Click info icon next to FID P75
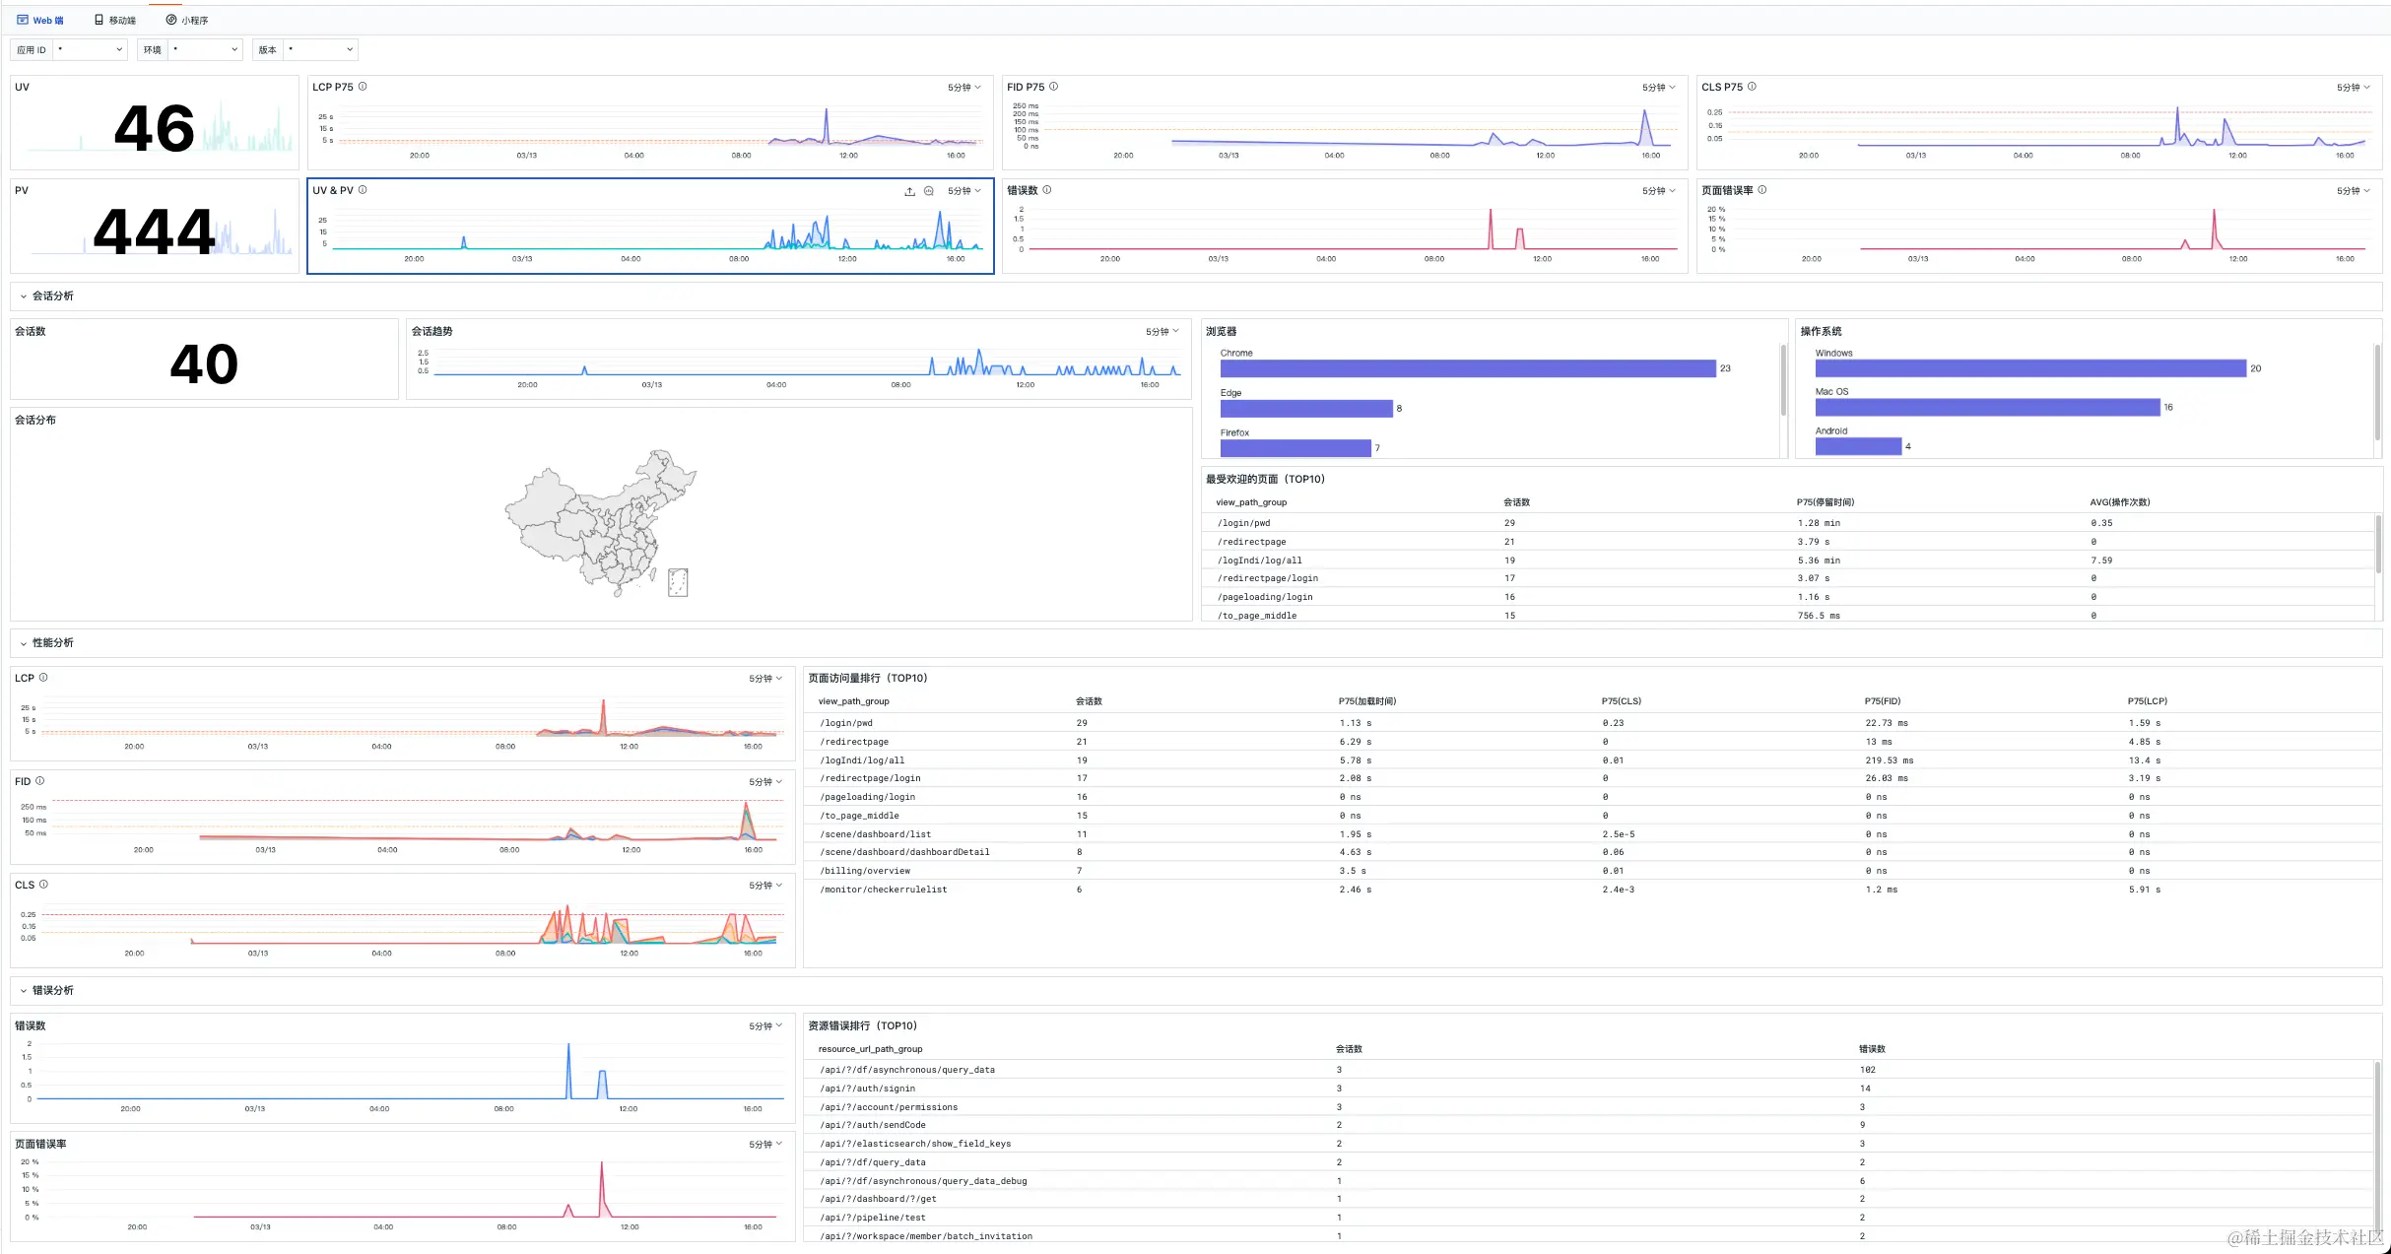The height and width of the screenshot is (1254, 2391). 1053,87
